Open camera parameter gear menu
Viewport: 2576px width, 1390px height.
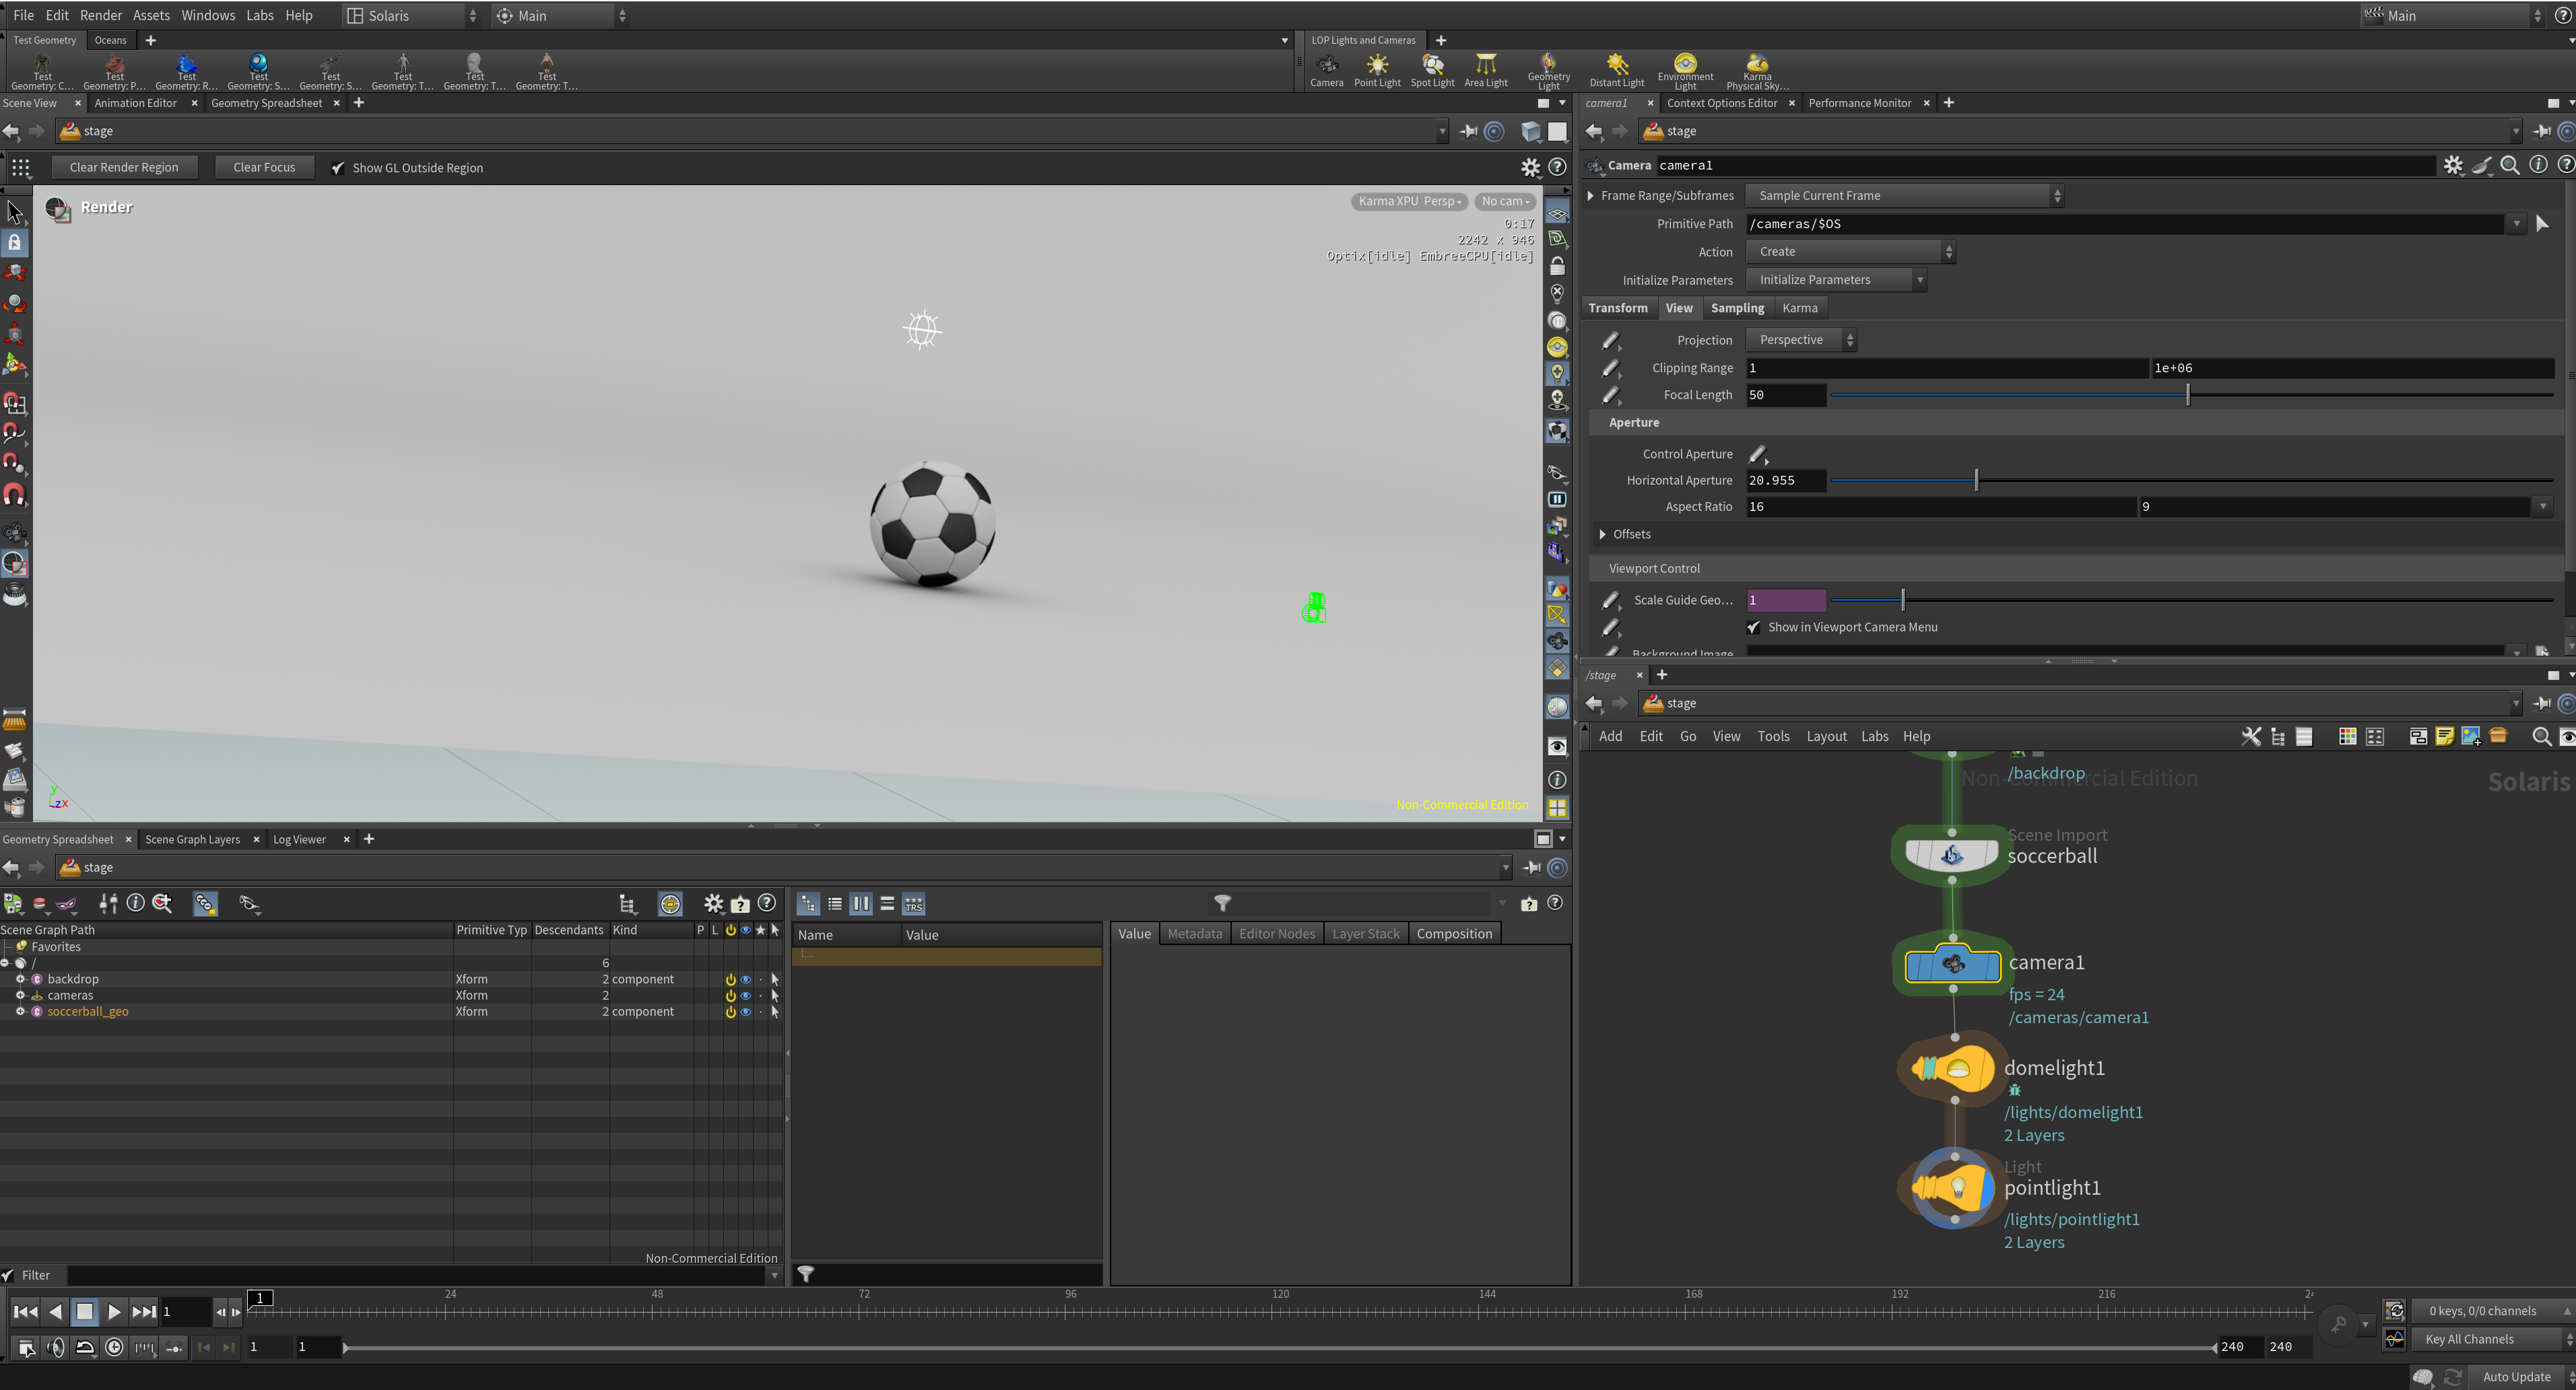click(x=2453, y=165)
